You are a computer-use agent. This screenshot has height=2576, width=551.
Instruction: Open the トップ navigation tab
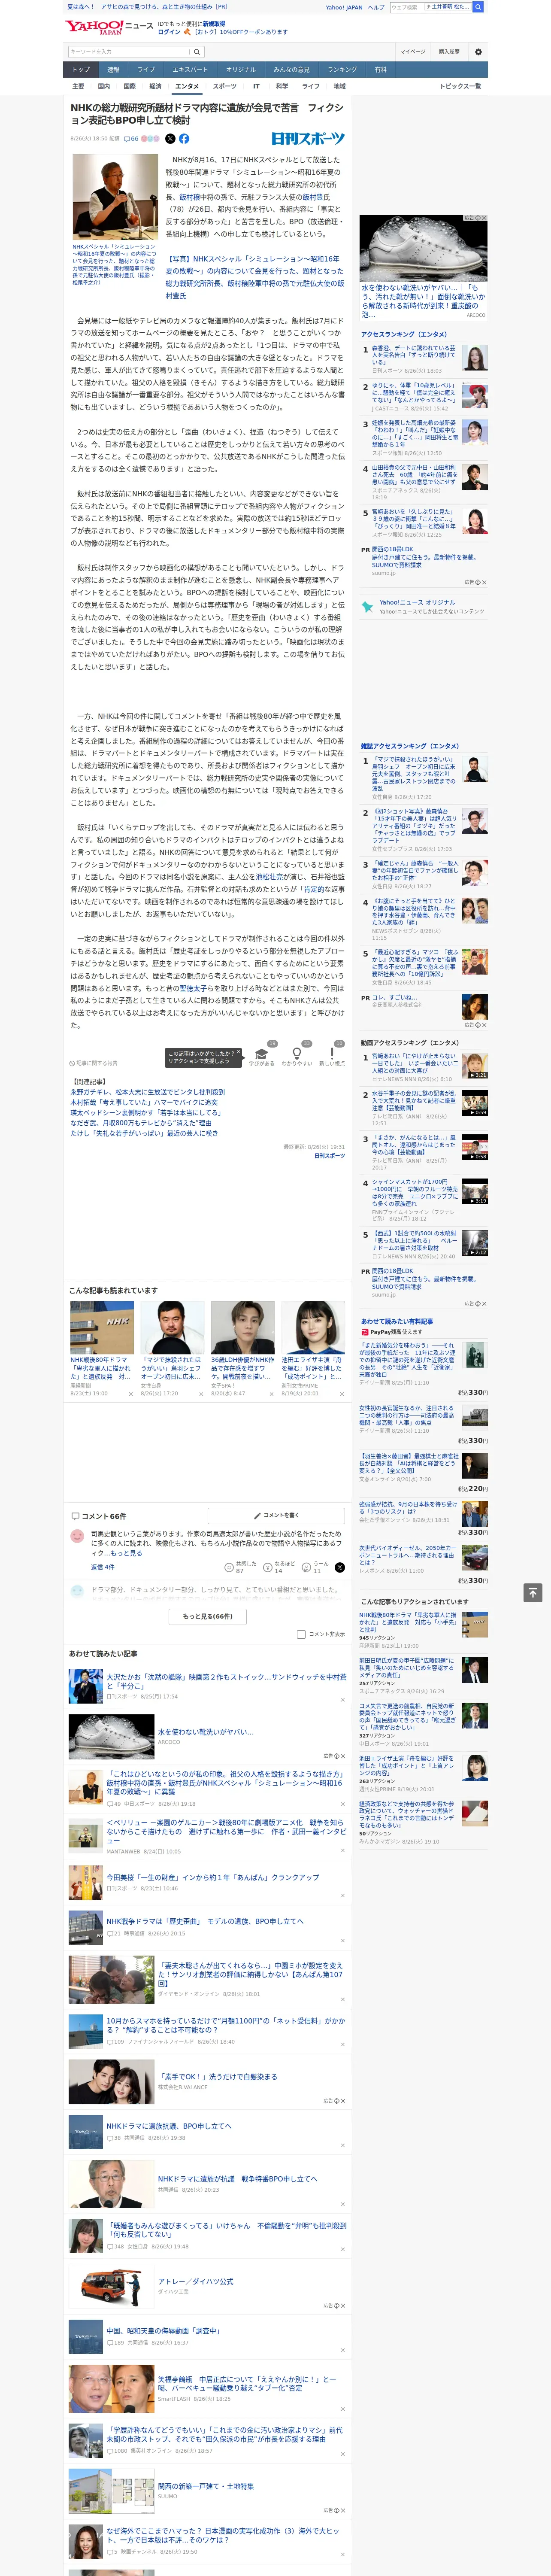[81, 70]
